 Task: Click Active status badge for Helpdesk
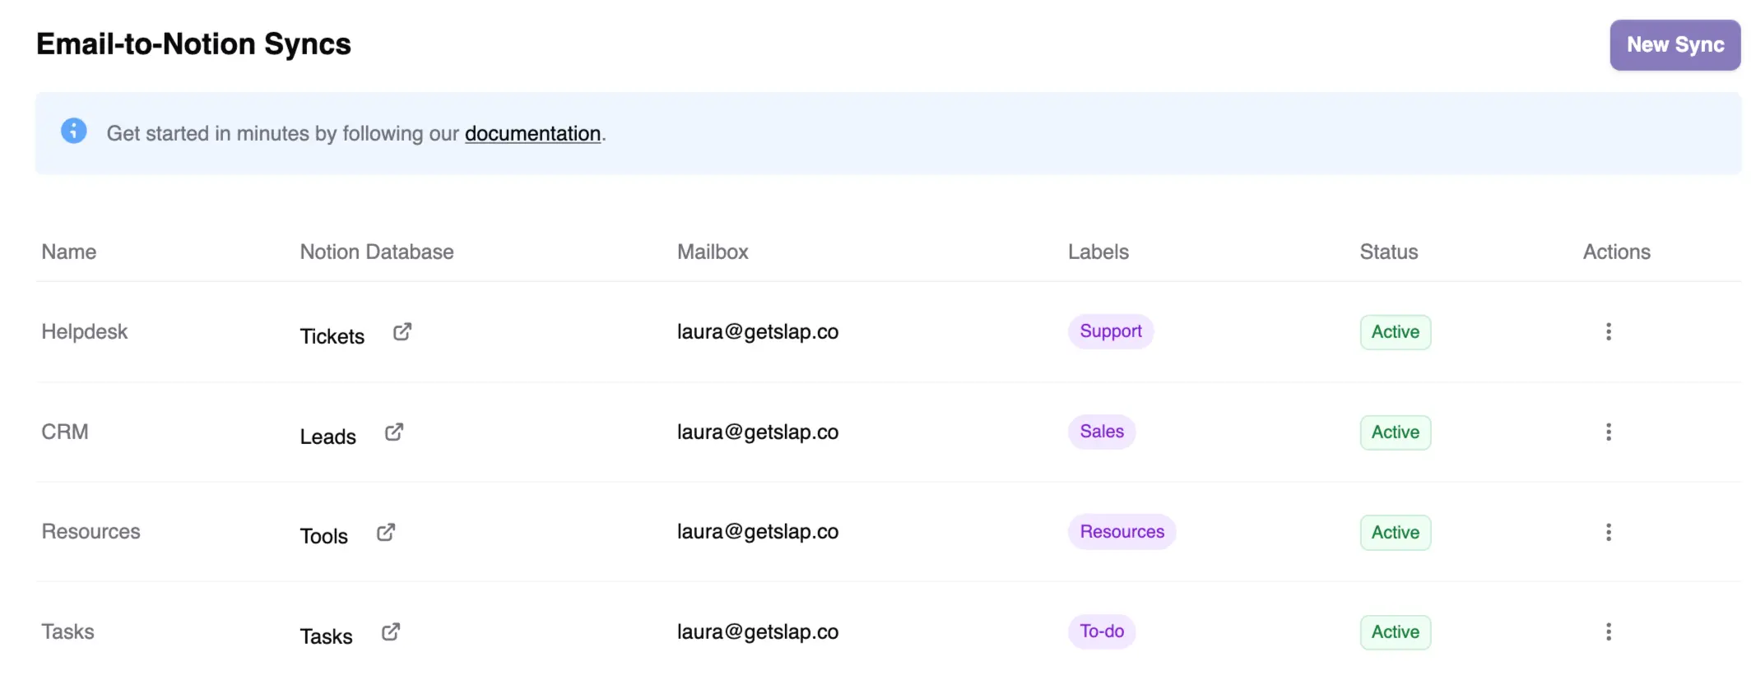[1395, 332]
